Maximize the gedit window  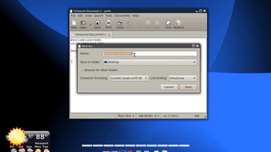[x=201, y=11]
